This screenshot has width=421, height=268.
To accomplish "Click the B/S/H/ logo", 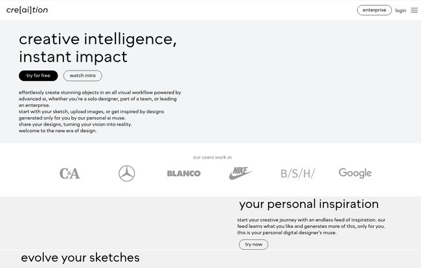I will [298, 173].
